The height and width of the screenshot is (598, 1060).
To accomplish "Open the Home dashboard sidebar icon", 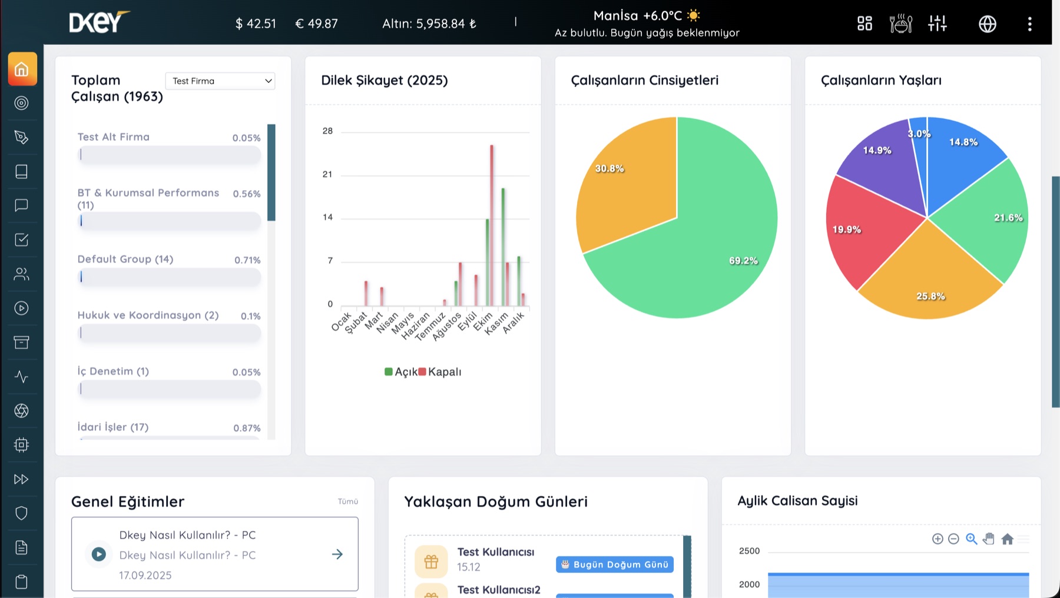I will pyautogui.click(x=22, y=69).
